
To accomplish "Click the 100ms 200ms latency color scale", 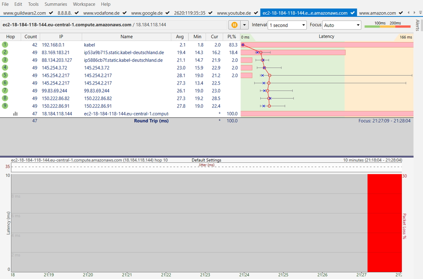I will (x=387, y=25).
